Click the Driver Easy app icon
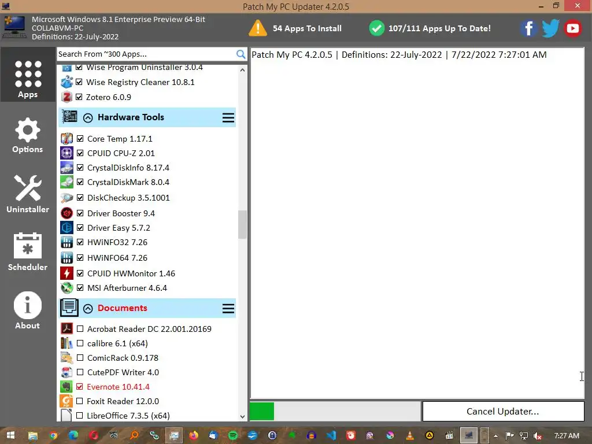The width and height of the screenshot is (592, 444). pyautogui.click(x=67, y=228)
